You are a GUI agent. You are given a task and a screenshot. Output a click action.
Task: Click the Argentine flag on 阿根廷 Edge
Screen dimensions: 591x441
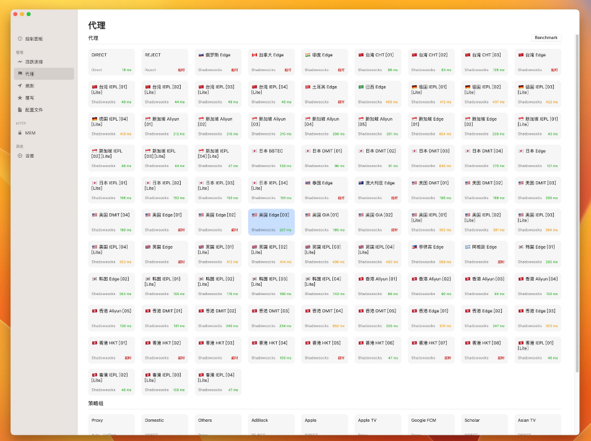pyautogui.click(x=468, y=247)
